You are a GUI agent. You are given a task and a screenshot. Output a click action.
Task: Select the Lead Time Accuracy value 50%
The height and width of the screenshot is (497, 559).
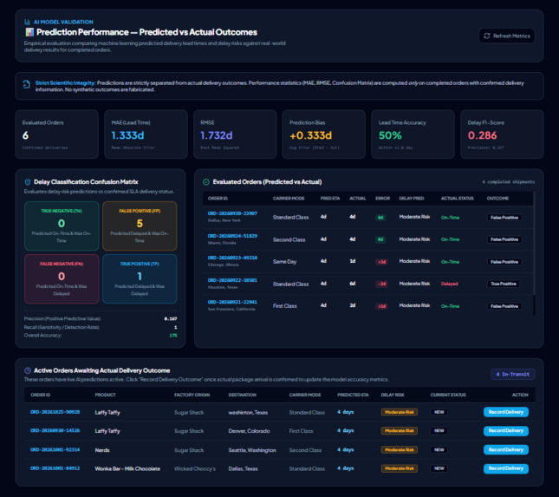[x=390, y=135]
